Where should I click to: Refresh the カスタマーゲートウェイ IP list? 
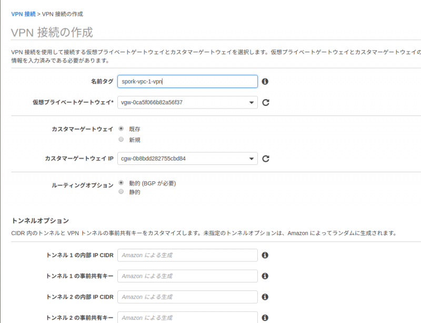click(x=266, y=159)
